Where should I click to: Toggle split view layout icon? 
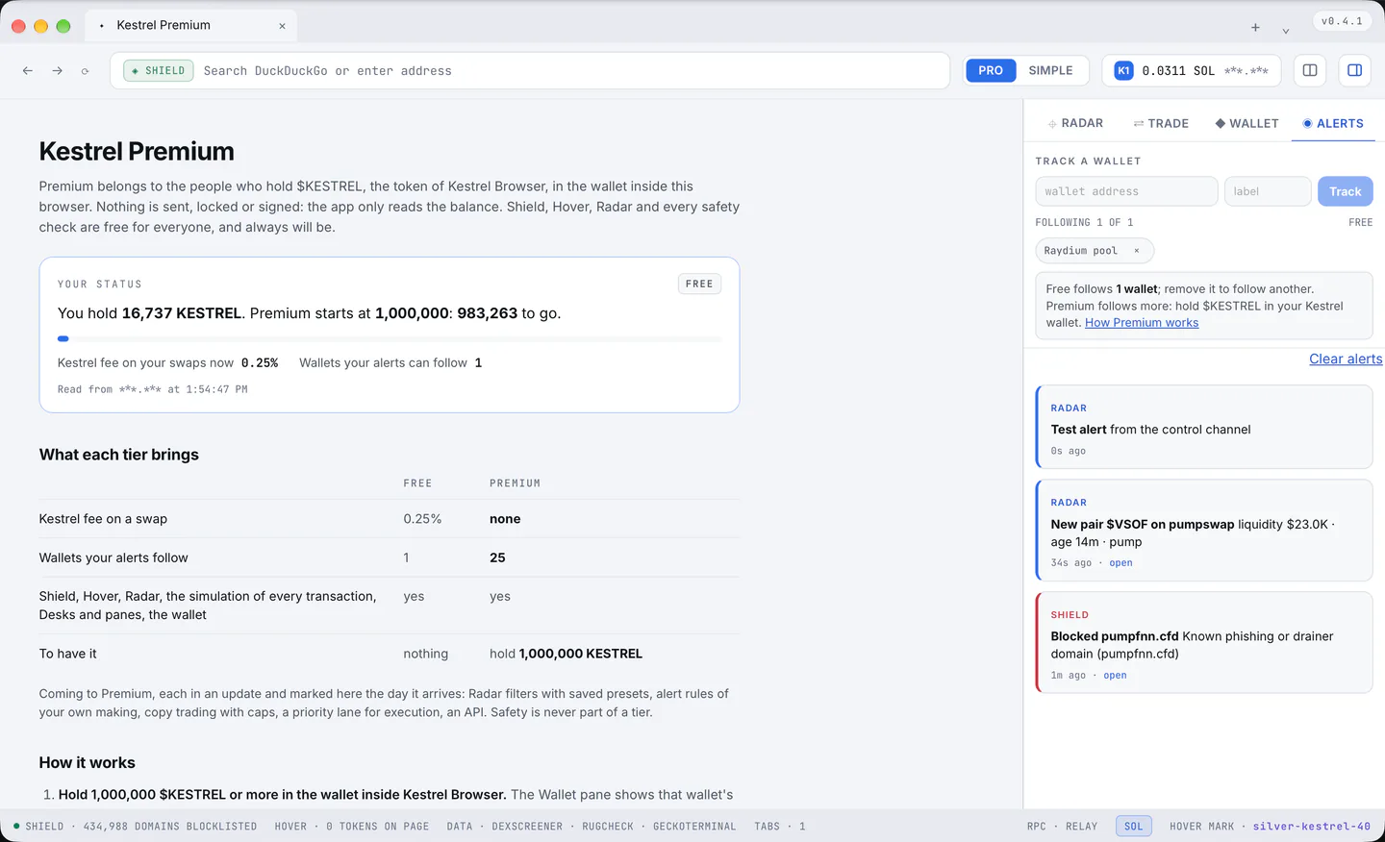1310,70
